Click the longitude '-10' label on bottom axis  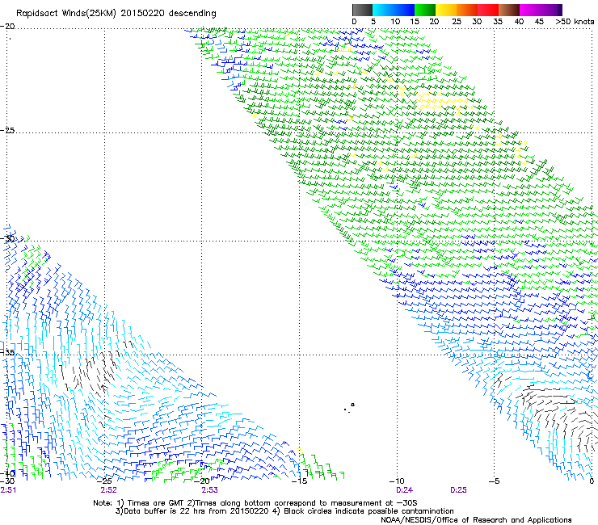tap(397, 481)
